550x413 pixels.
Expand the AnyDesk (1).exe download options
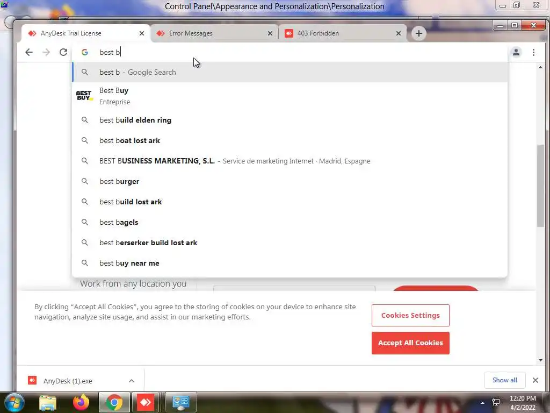click(x=132, y=381)
